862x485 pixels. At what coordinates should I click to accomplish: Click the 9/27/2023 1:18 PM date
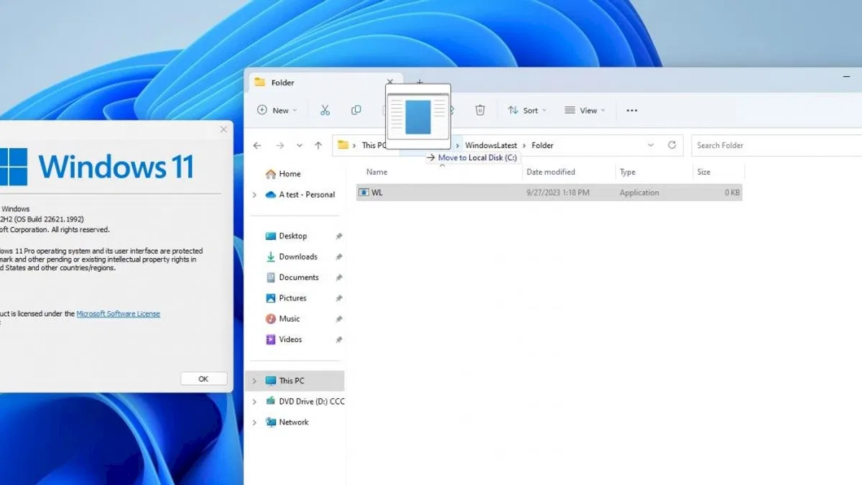(558, 193)
